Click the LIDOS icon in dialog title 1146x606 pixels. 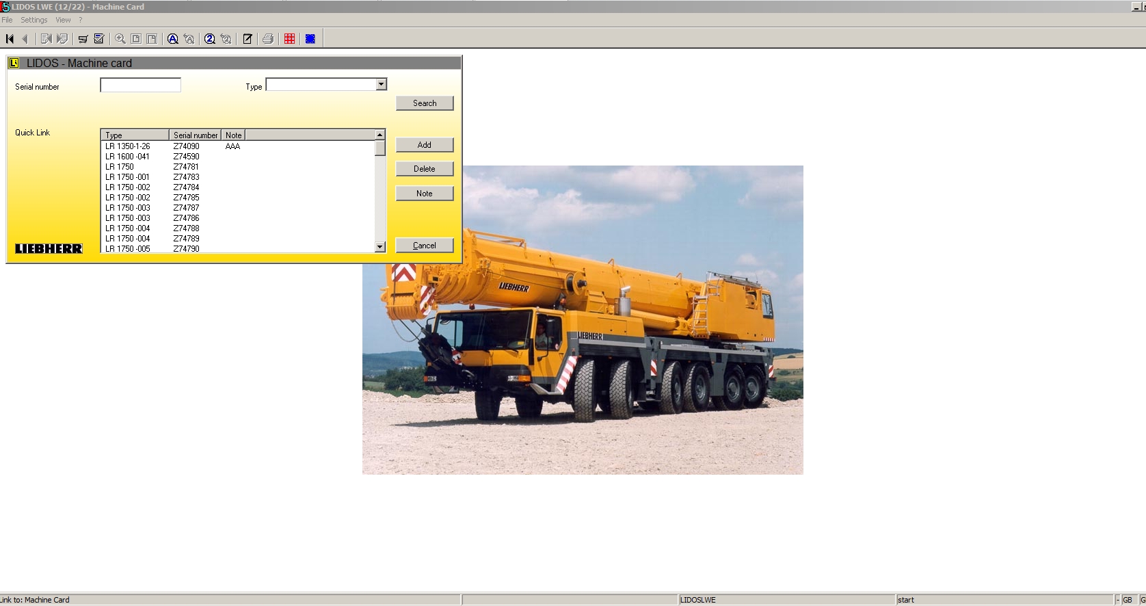(14, 63)
